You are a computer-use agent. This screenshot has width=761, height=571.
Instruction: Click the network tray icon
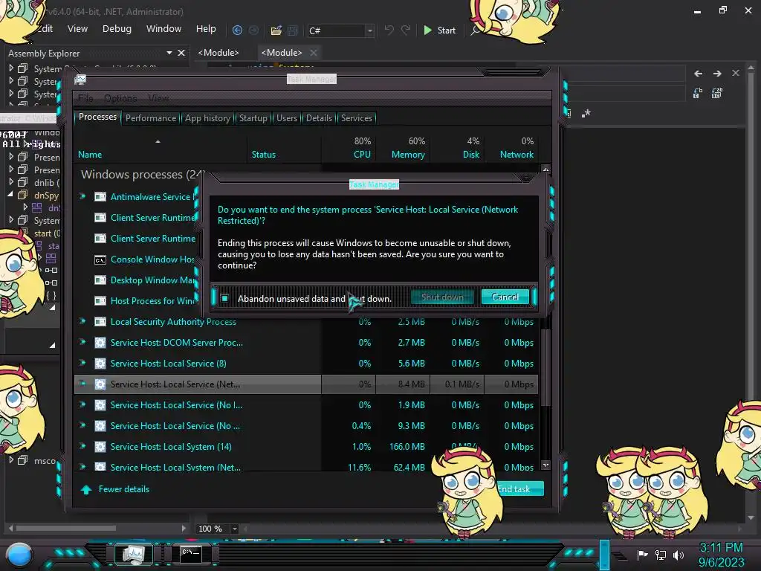pyautogui.click(x=660, y=555)
